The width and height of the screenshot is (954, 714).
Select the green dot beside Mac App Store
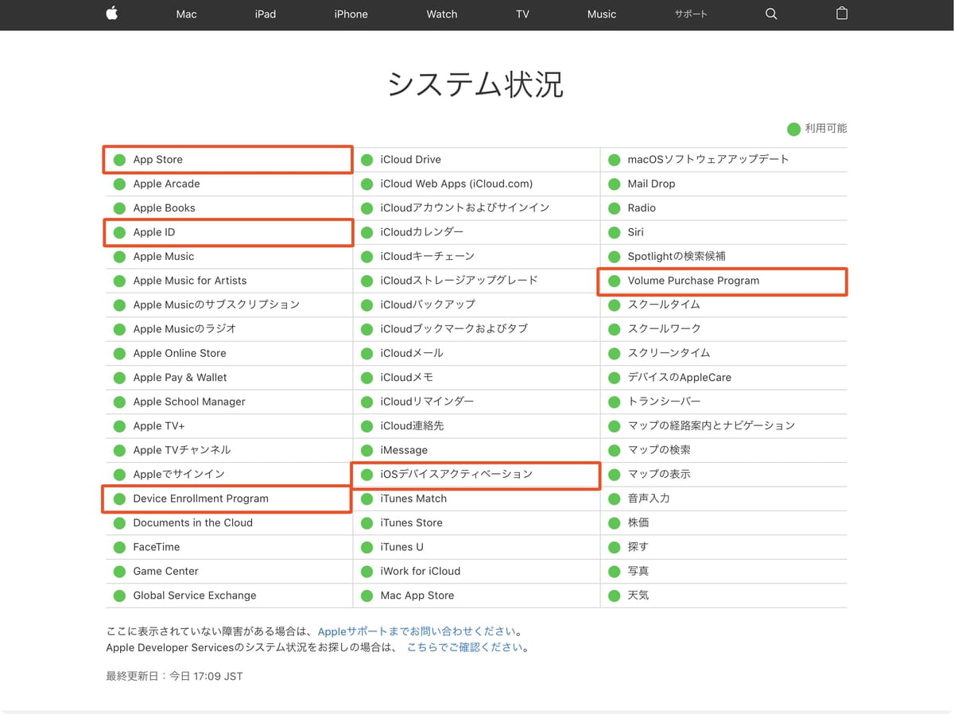(366, 596)
